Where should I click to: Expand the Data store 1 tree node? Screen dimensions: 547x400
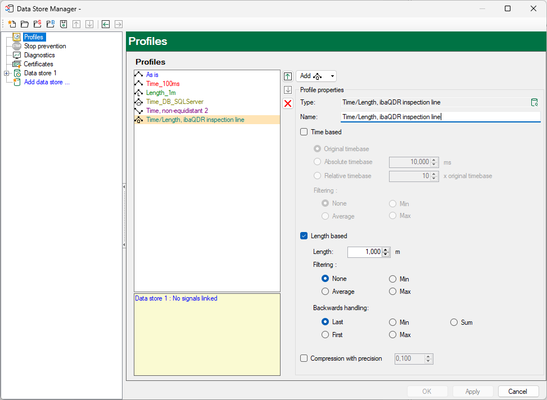pos(7,73)
